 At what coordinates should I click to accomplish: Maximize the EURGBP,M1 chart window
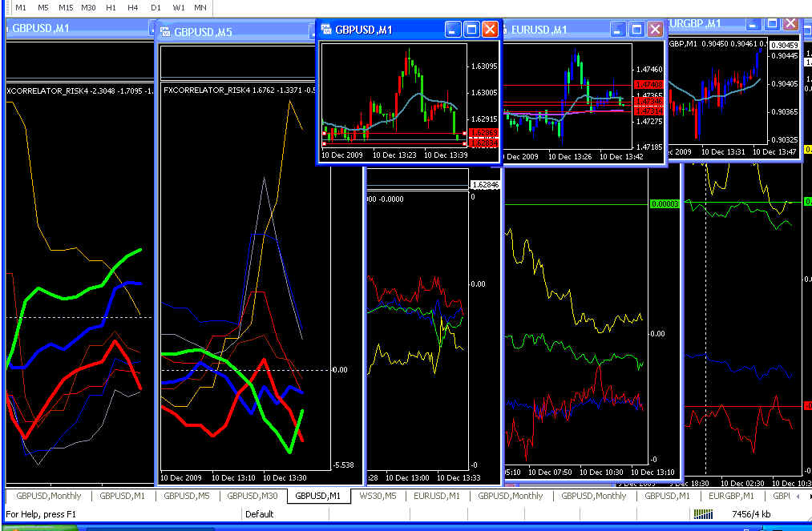(x=772, y=23)
